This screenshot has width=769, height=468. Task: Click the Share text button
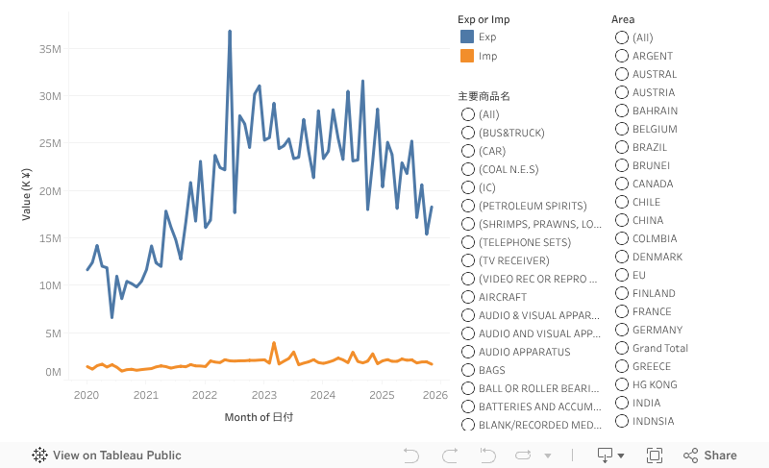click(x=720, y=456)
